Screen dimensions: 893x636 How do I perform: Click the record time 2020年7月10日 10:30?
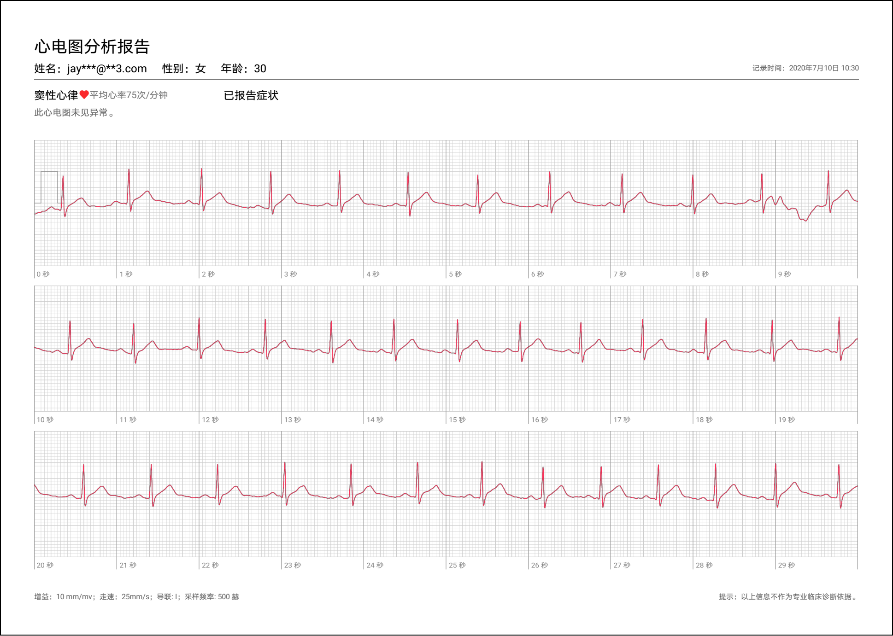click(824, 68)
